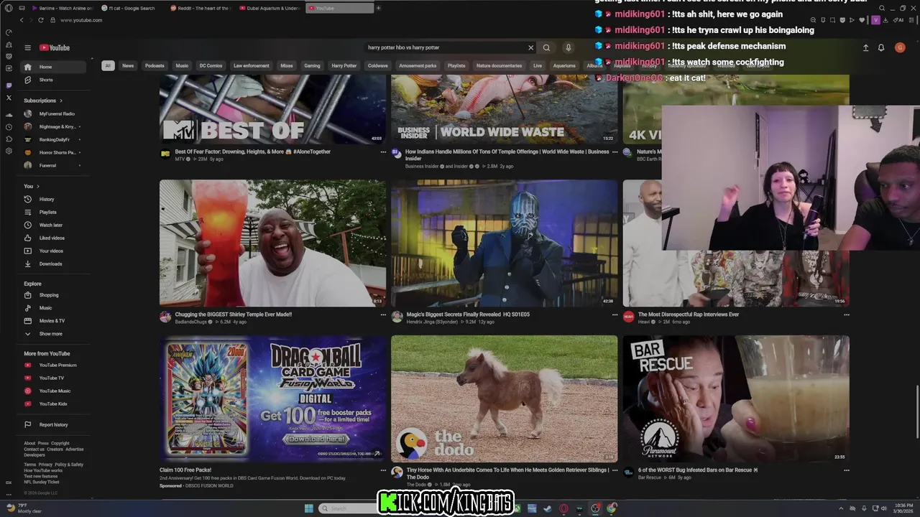Open the Windows Start button

pos(309,508)
